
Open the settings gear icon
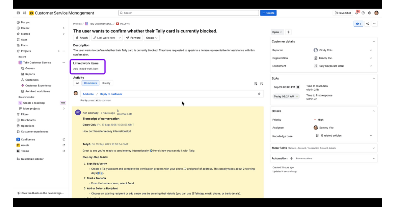[x=370, y=13]
